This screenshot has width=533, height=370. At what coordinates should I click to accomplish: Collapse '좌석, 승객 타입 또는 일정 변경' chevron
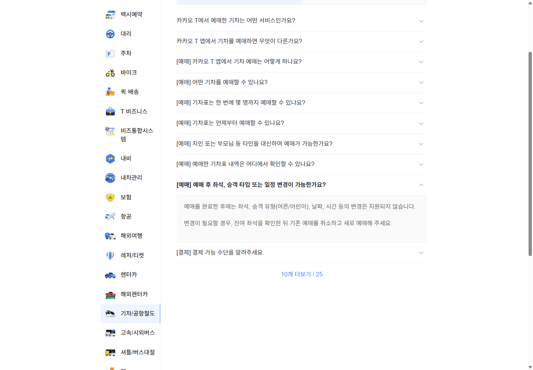point(421,185)
